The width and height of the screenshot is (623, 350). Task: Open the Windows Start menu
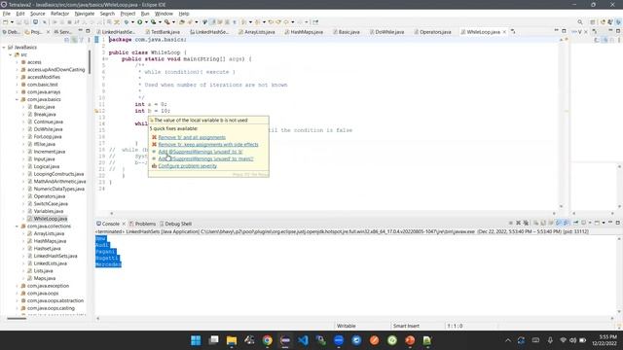[x=196, y=340]
